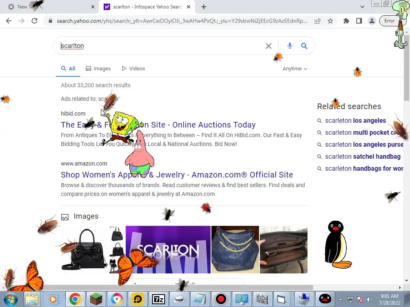This screenshot has height=307, width=410.
Task: Open the open-bag interior image thumbnail
Action: (x=283, y=249)
